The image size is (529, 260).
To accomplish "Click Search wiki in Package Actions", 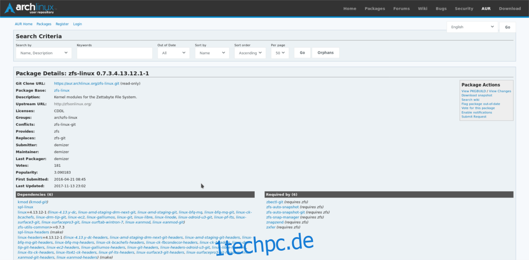I will 470,100.
